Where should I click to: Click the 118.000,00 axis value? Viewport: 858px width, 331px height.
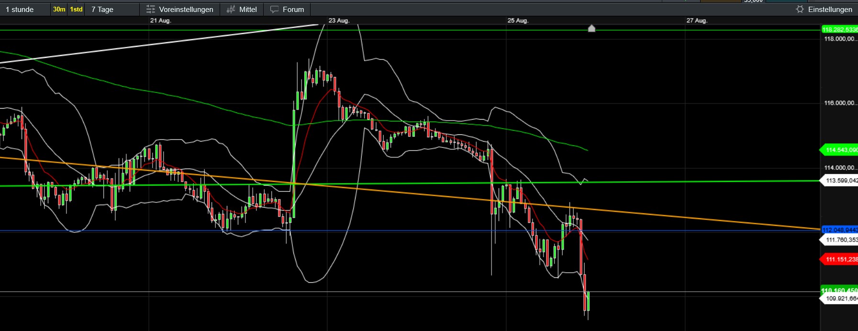[x=841, y=39]
